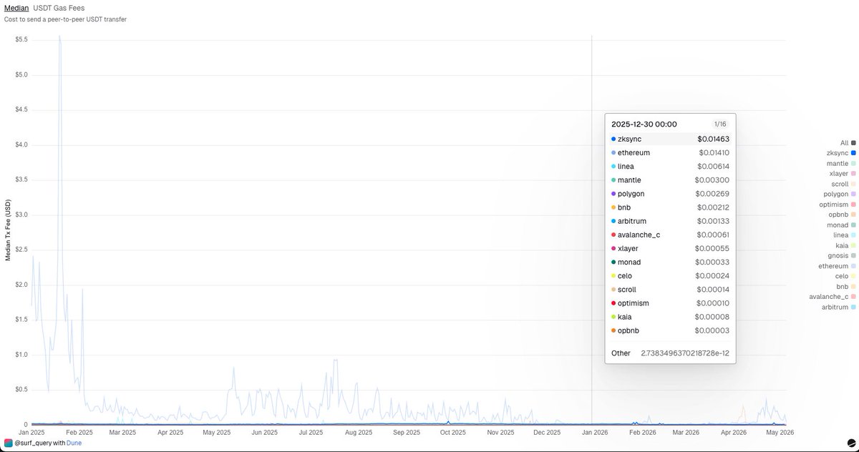
Task: Toggle opbnb series in legend
Action: 841,215
